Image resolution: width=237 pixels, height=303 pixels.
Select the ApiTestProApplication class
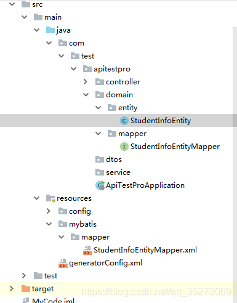tap(145, 185)
